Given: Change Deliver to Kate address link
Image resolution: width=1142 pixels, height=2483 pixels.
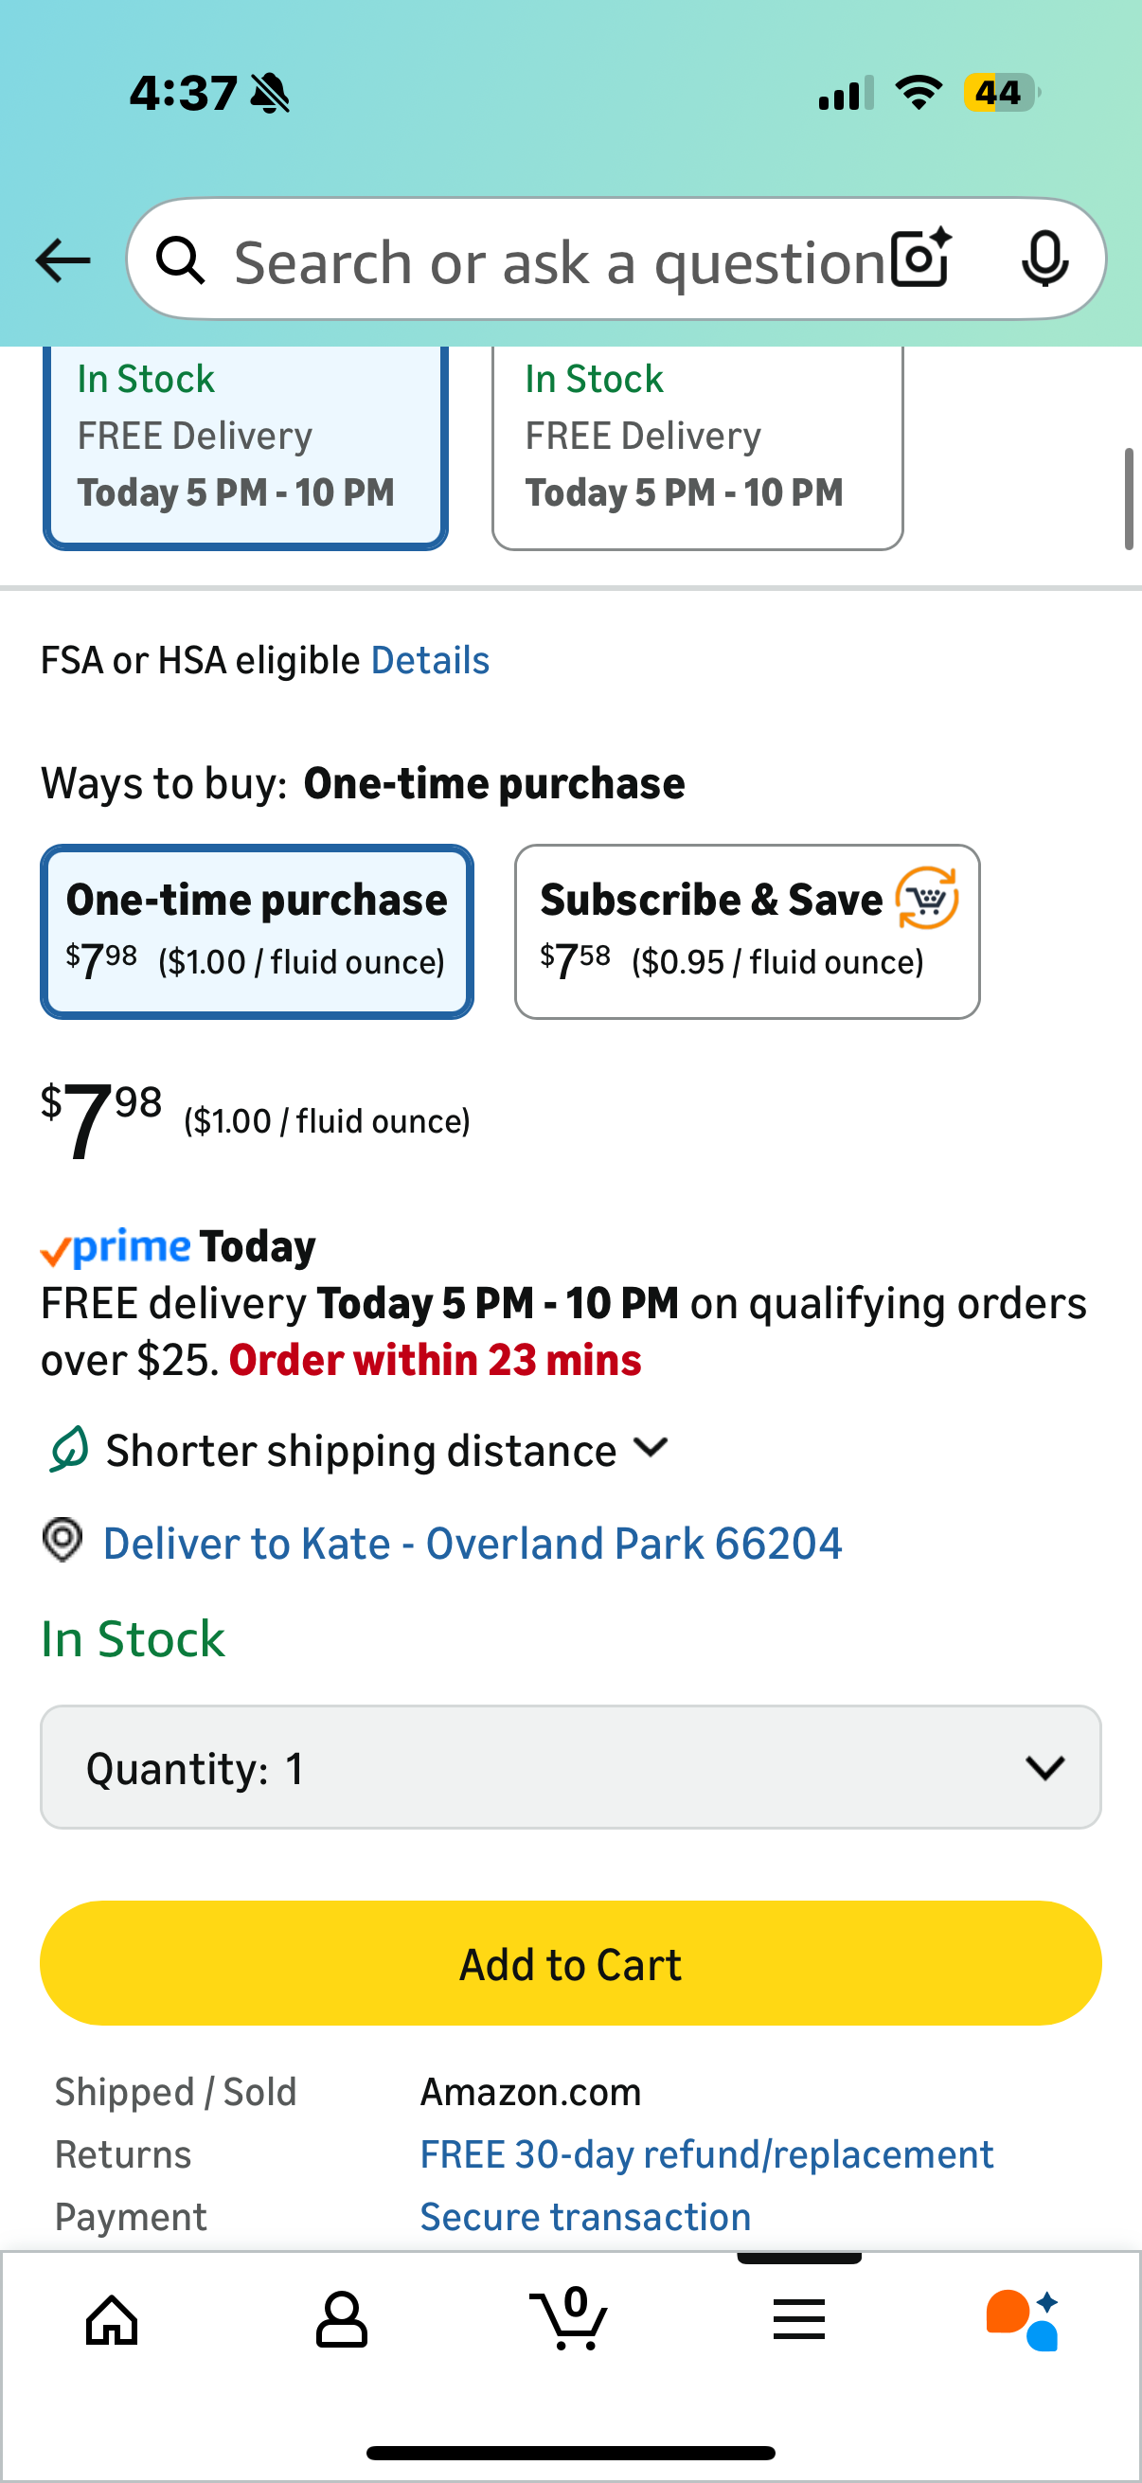Looking at the screenshot, I should coord(473,1544).
